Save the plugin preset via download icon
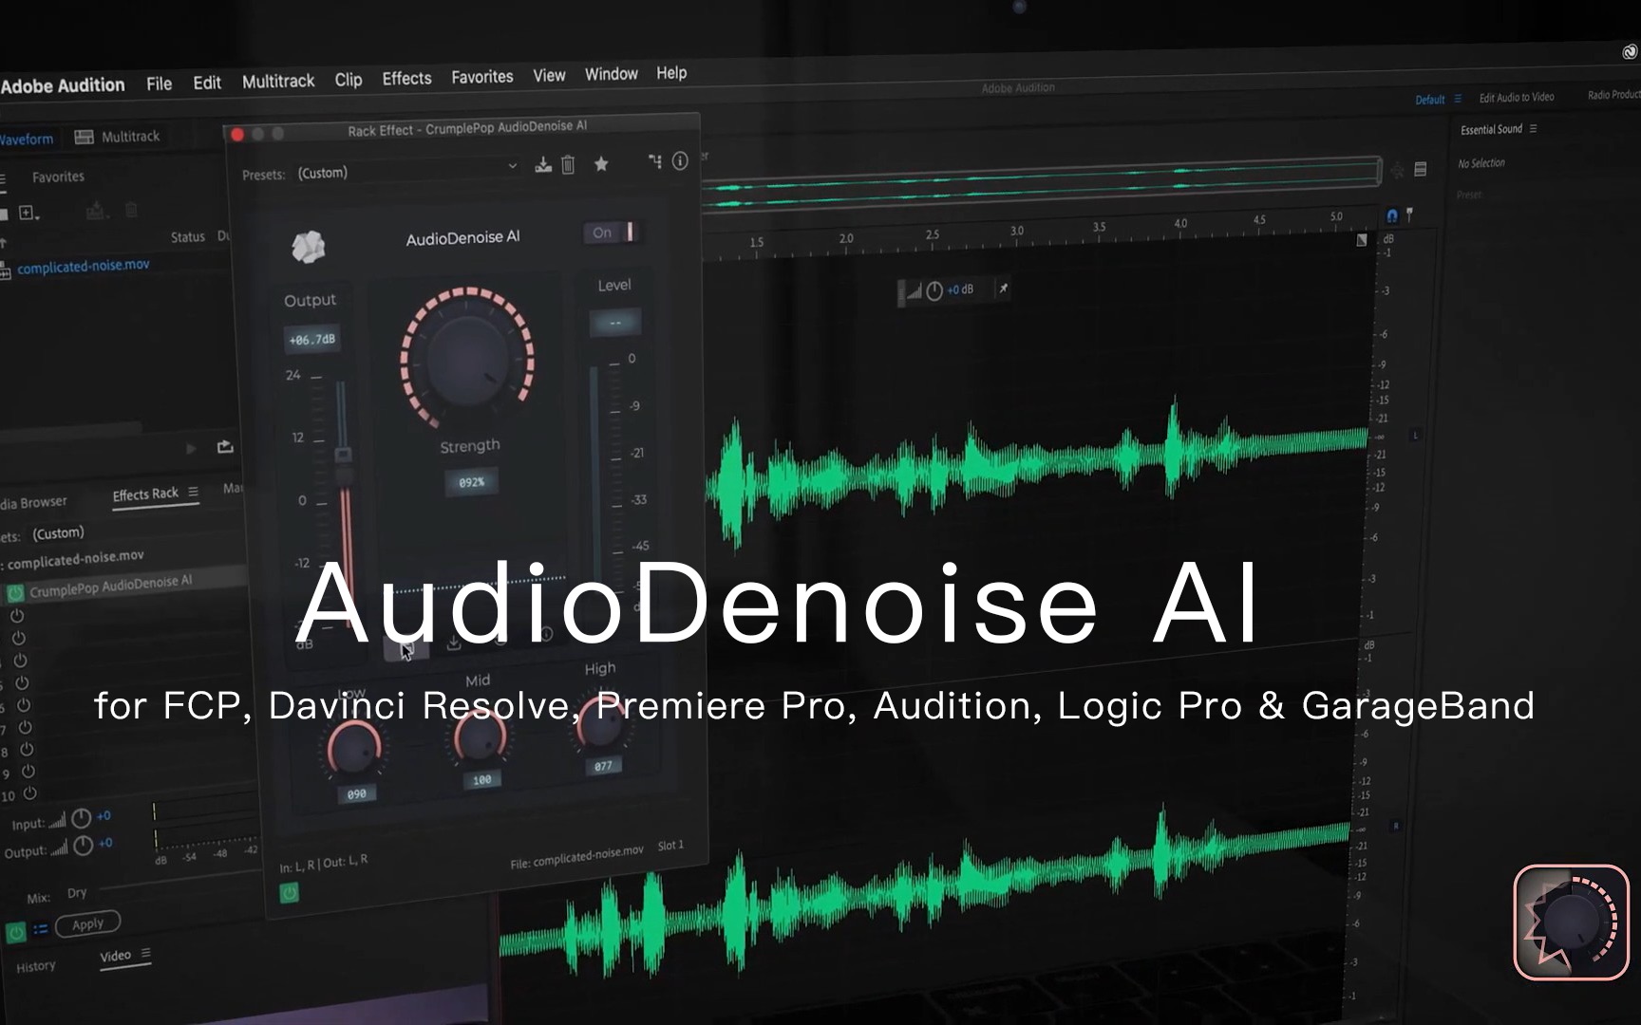This screenshot has height=1025, width=1641. (x=543, y=165)
